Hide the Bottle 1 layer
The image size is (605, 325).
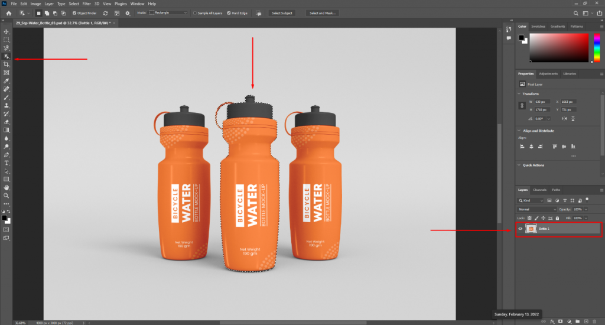click(520, 229)
